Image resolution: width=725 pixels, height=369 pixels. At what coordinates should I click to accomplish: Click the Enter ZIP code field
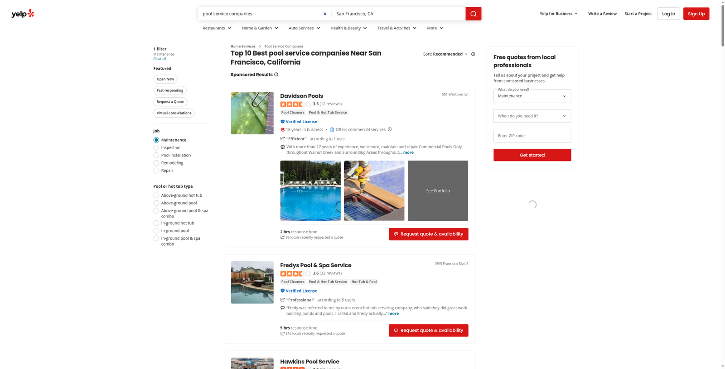[x=532, y=136]
